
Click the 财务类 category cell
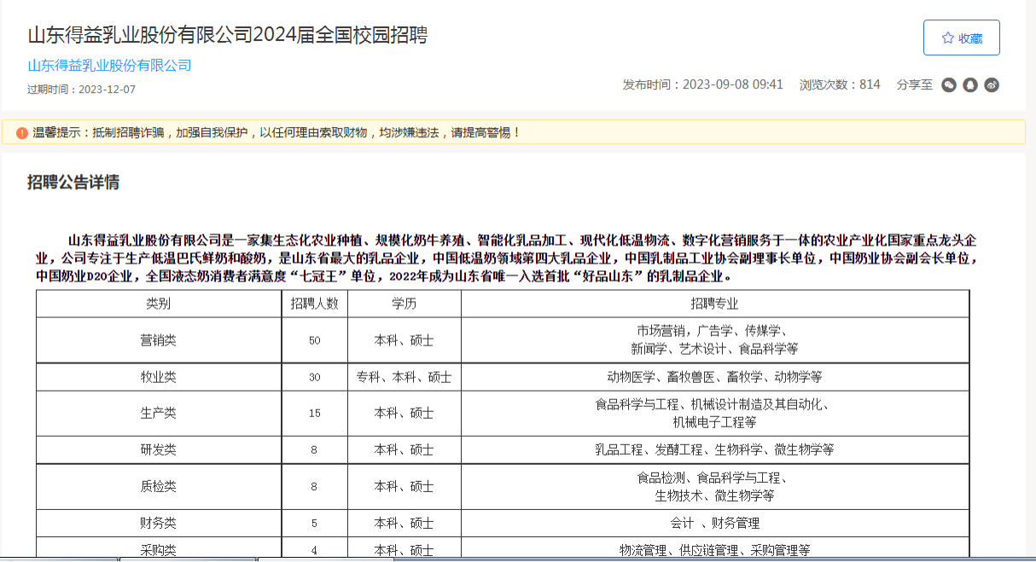(x=159, y=523)
